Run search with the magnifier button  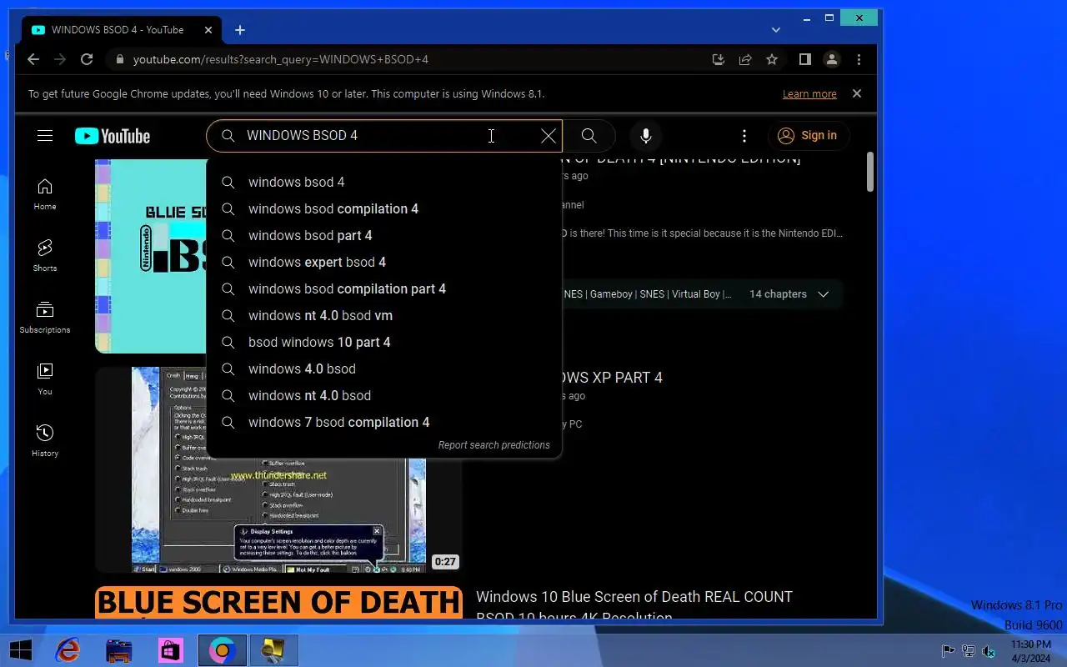coord(589,136)
